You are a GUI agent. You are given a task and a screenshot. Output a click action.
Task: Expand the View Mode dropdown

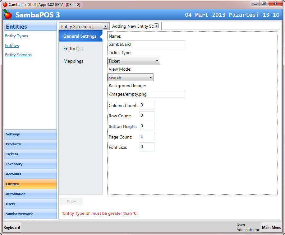tap(131, 77)
